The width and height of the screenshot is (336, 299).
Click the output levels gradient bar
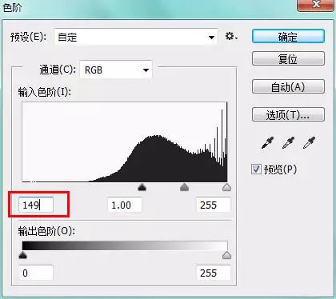(125, 245)
